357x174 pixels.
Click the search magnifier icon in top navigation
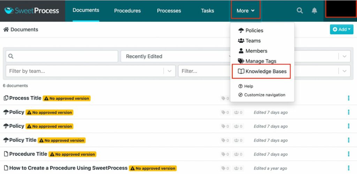(299, 10)
